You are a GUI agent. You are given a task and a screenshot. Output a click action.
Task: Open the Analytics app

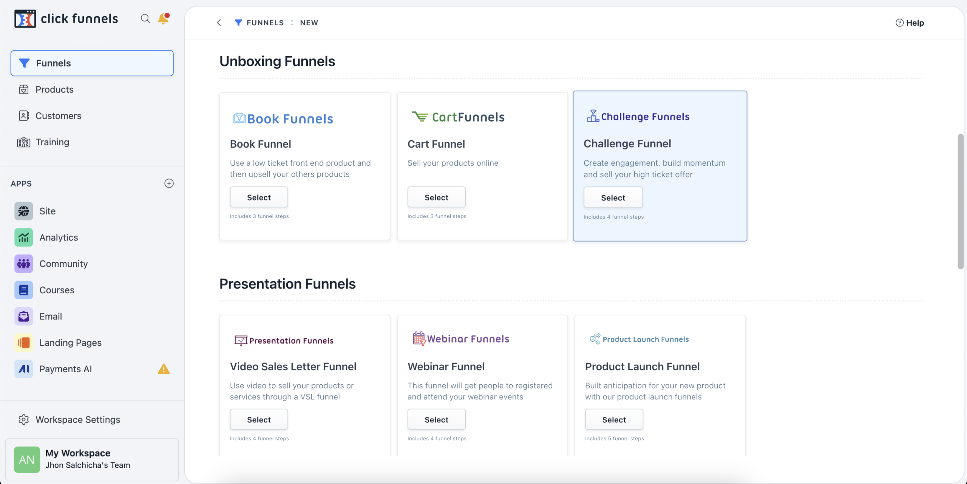[x=92, y=237]
